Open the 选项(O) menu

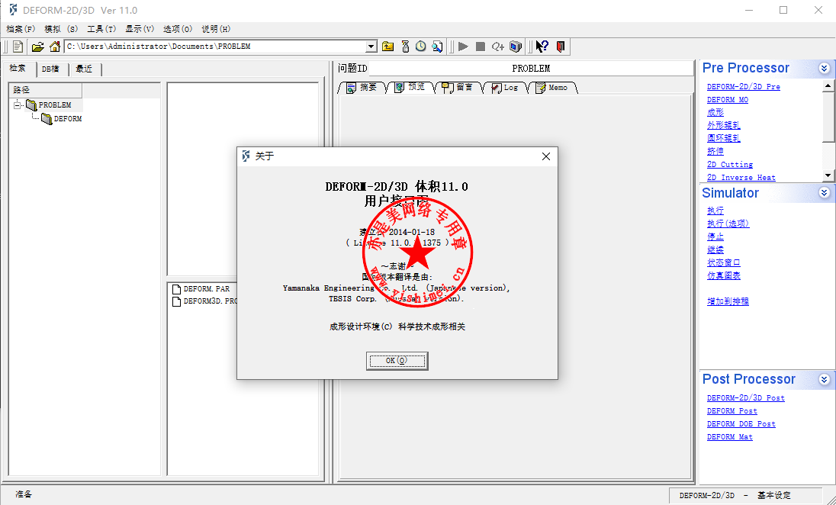click(178, 29)
